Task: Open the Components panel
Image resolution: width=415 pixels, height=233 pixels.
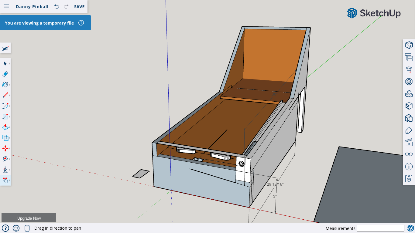Action: 409,94
